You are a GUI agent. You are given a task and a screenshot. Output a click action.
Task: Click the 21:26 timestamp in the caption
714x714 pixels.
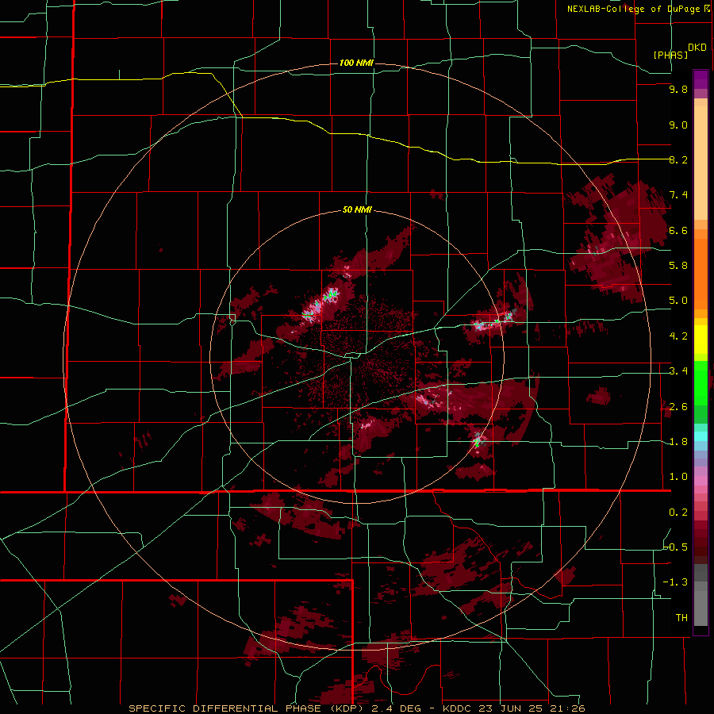[568, 708]
